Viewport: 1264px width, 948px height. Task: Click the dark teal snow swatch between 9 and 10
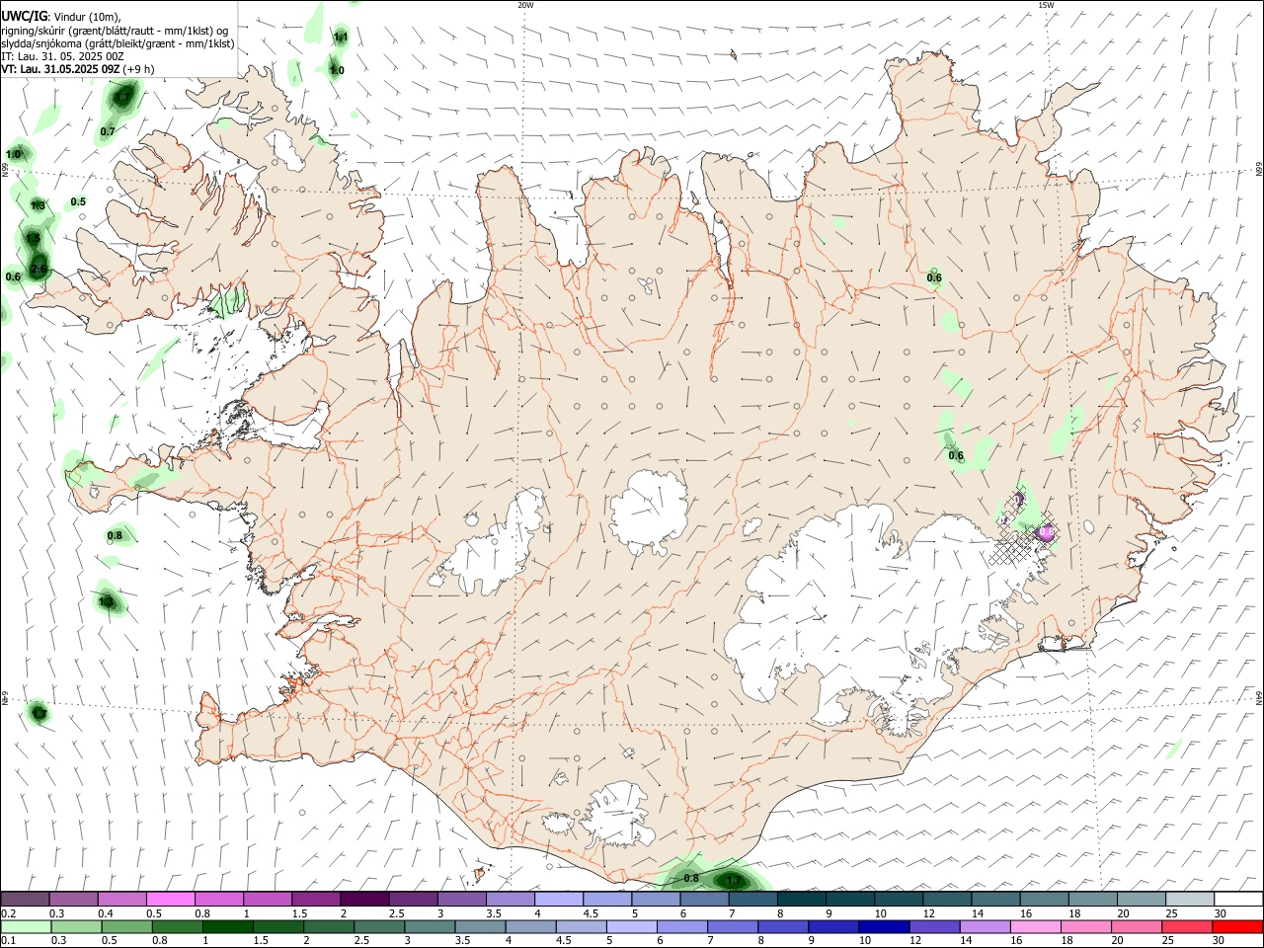849,899
